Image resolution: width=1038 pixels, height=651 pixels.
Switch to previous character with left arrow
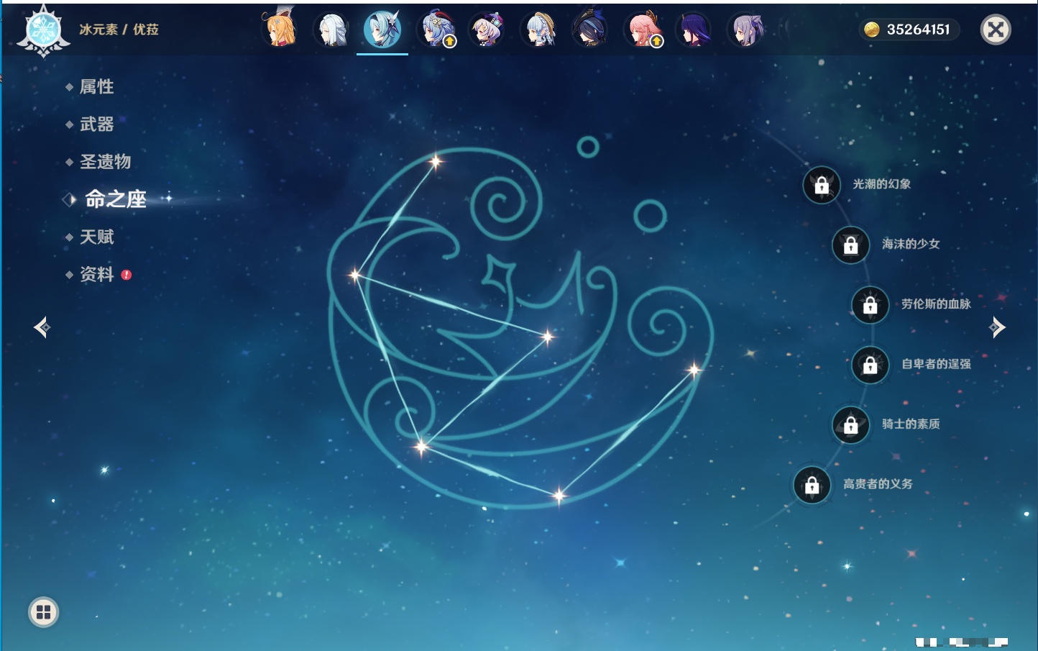pyautogui.click(x=42, y=327)
